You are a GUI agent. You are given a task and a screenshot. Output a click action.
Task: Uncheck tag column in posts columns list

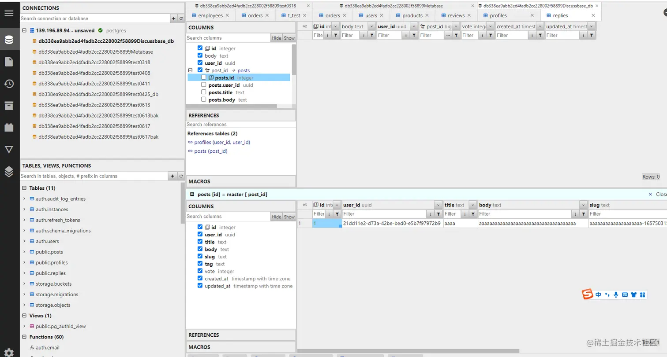click(x=200, y=264)
